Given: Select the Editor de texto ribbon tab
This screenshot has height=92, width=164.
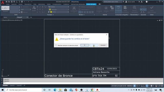Looking at the screenshot, I should tap(91, 4).
